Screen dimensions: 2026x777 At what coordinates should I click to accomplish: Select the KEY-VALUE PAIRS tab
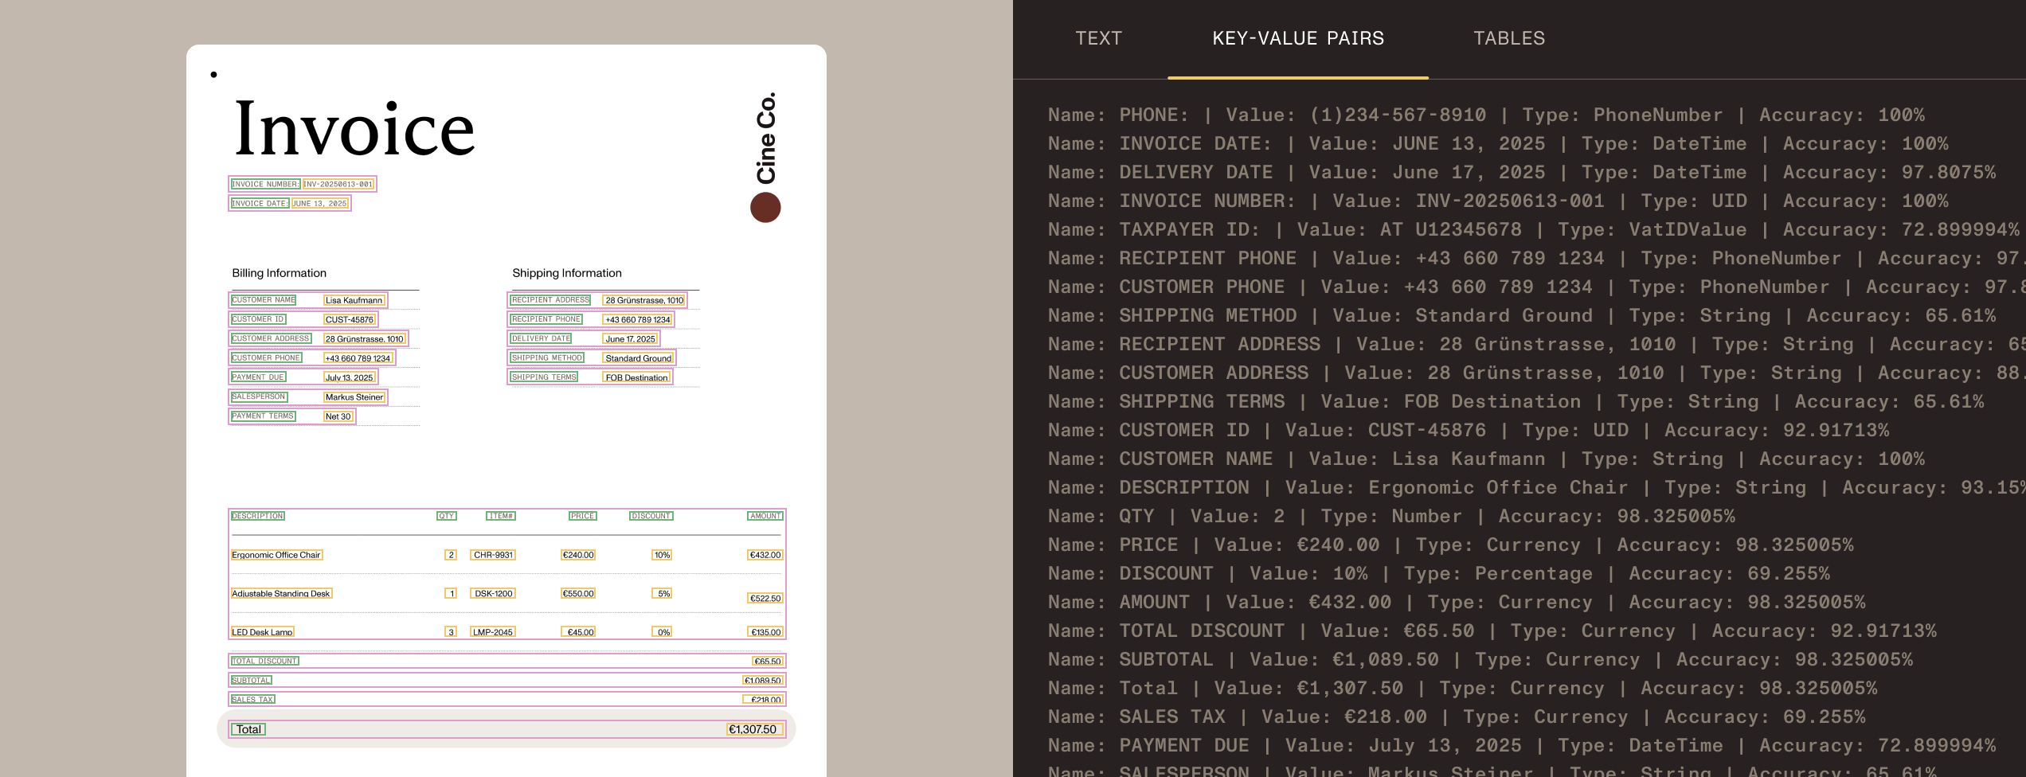(x=1297, y=38)
